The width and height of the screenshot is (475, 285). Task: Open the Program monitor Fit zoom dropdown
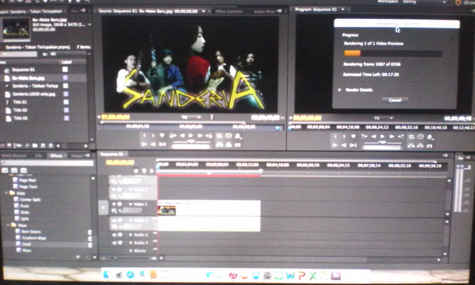pos(384,118)
